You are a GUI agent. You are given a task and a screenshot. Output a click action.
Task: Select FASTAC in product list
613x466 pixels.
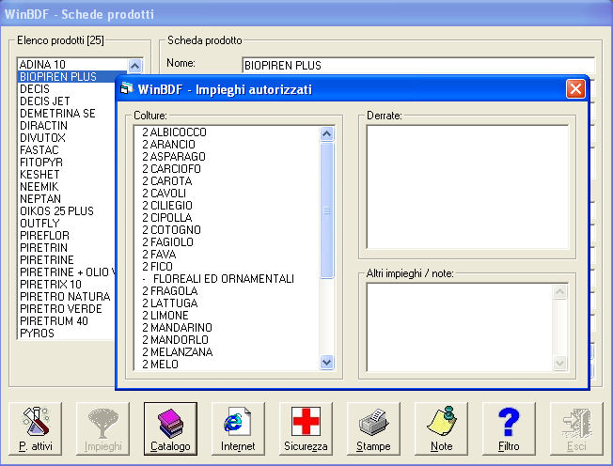(x=67, y=150)
